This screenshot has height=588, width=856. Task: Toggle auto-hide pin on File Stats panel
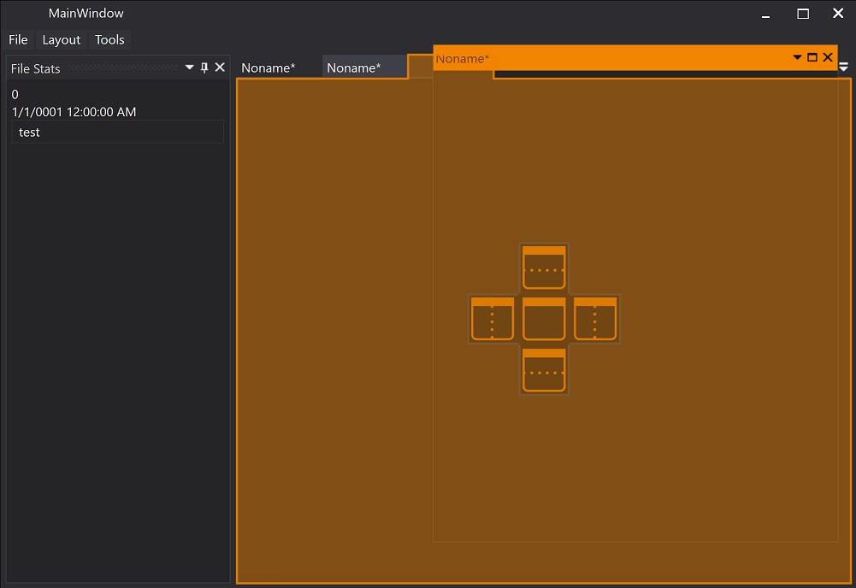coord(204,68)
